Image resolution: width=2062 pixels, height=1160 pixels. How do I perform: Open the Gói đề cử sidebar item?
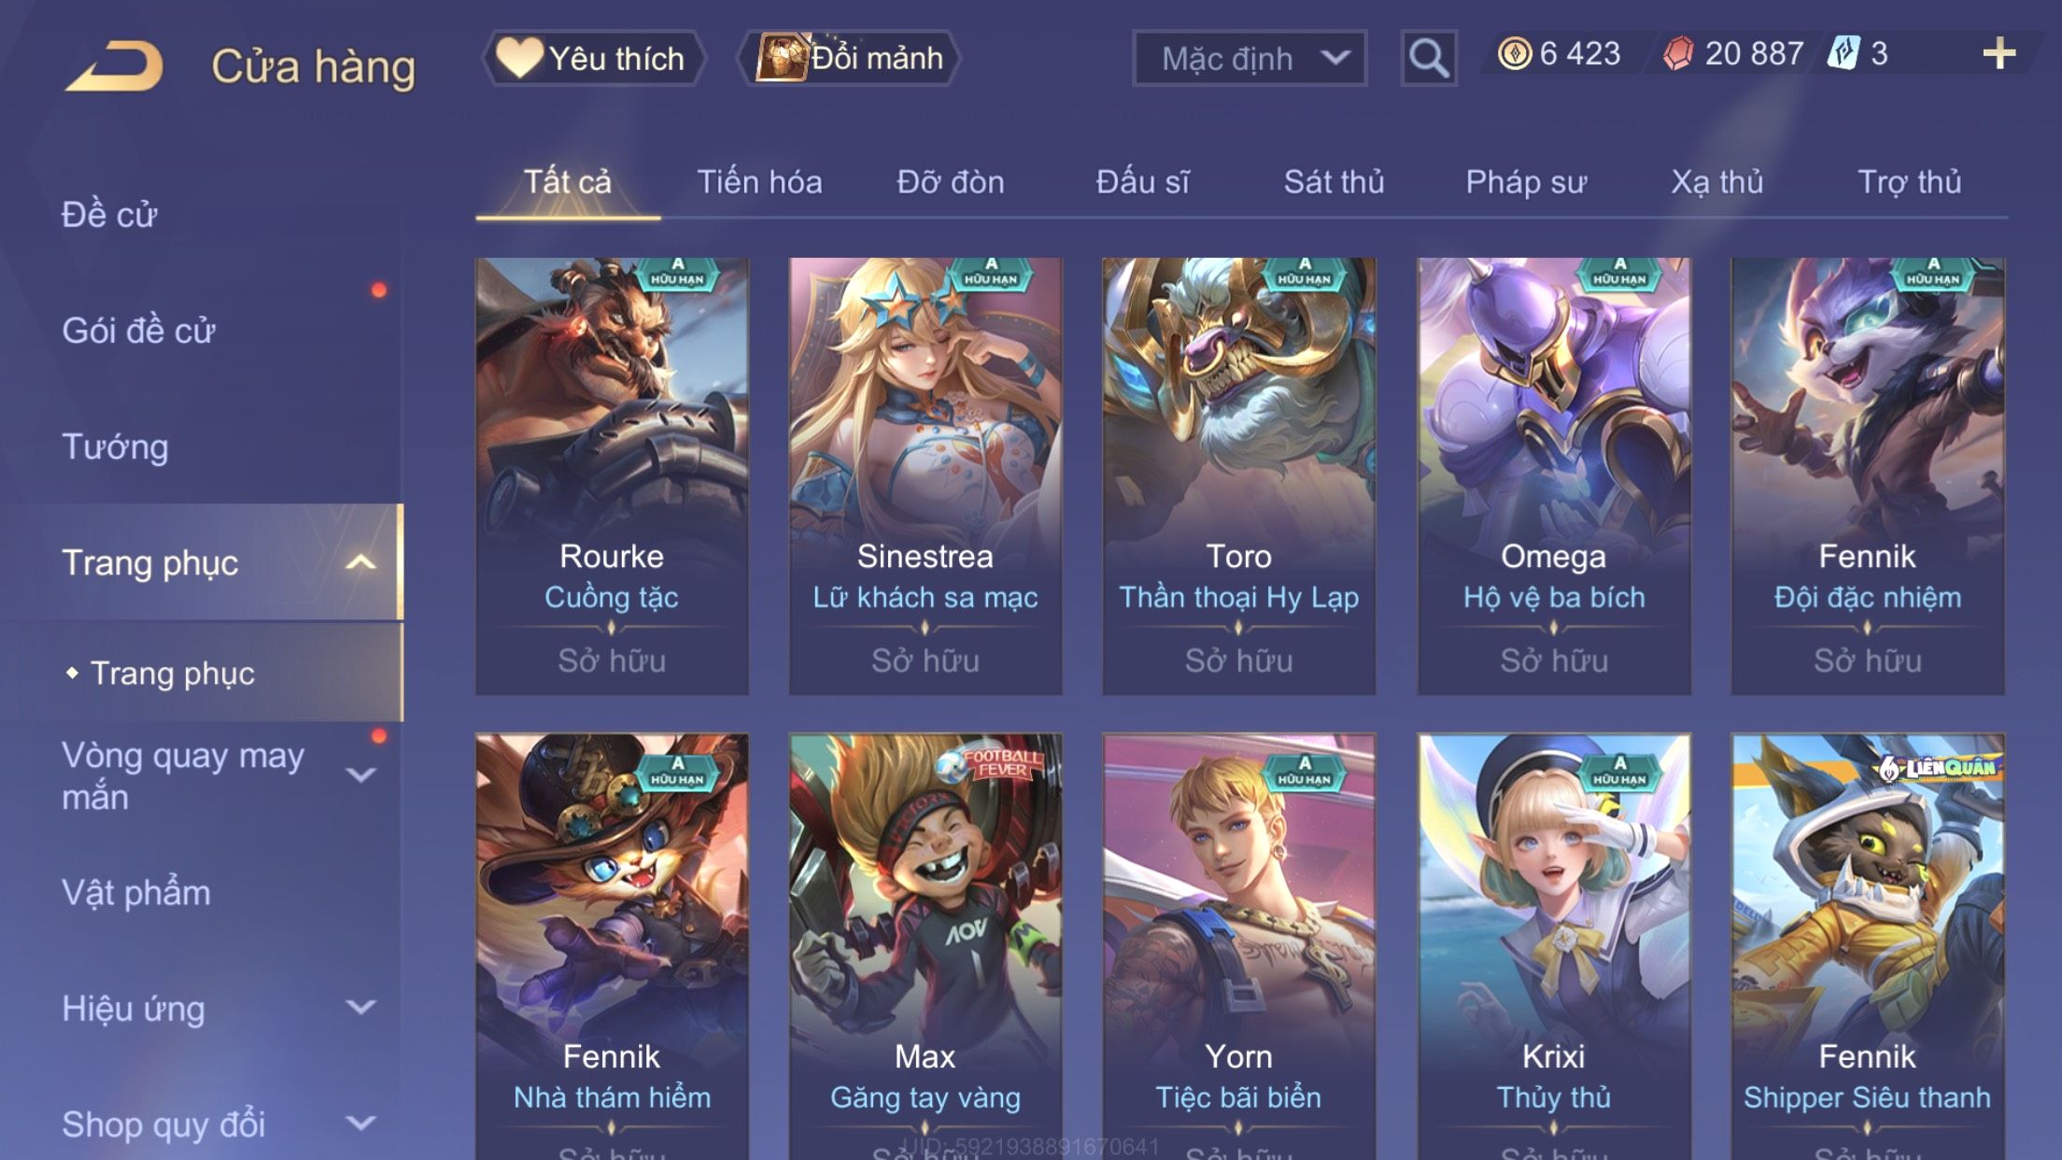click(x=138, y=331)
